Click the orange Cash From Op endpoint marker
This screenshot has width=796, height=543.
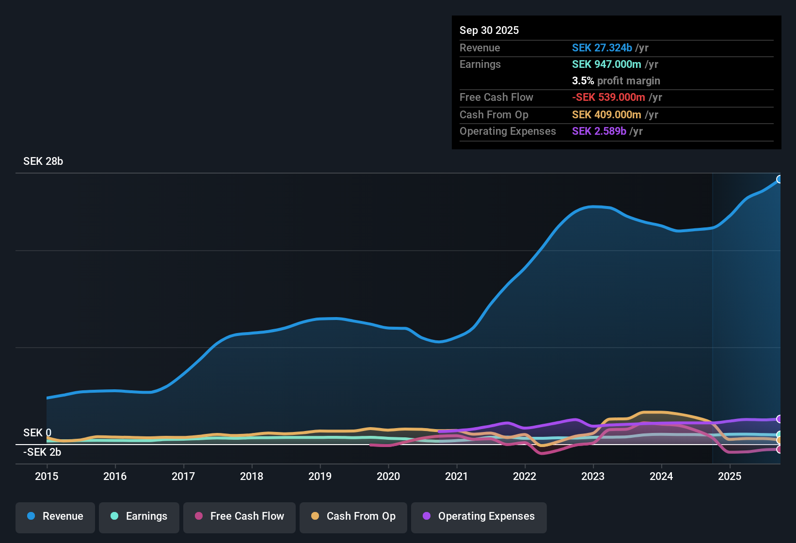point(780,440)
